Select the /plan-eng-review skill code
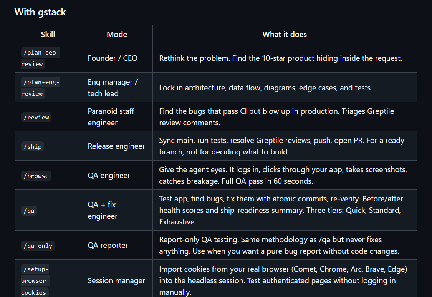This screenshot has width=432, height=297. 40,88
